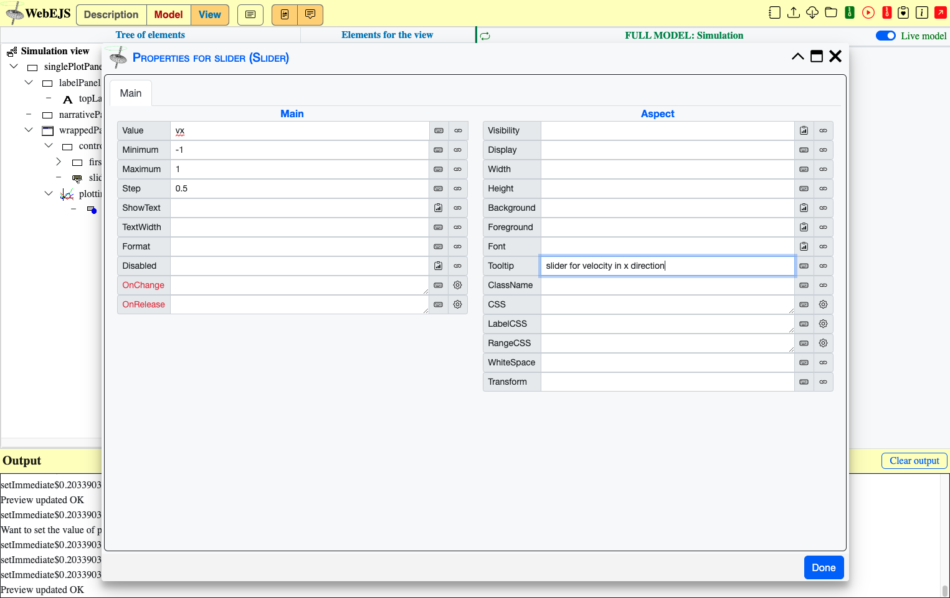Click the red arrow fullscreen icon
Image resolution: width=950 pixels, height=598 pixels.
pos(941,12)
